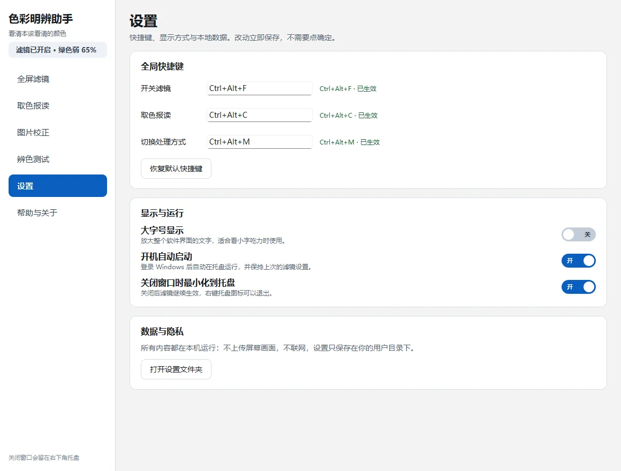Click the Ctrl+Alt+M · 已生效 status text
Viewport: 621px width, 471px height.
coord(349,142)
